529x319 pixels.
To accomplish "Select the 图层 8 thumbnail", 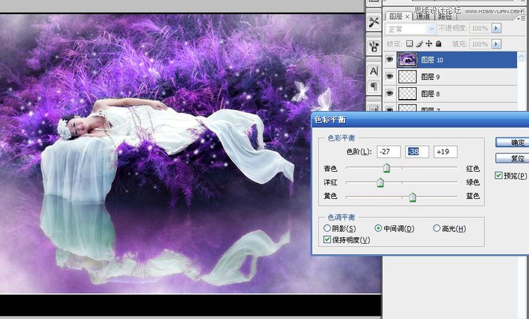I will tap(407, 93).
